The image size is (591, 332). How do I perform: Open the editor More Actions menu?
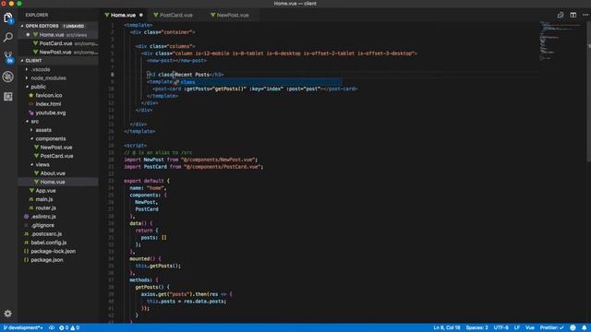click(x=585, y=15)
